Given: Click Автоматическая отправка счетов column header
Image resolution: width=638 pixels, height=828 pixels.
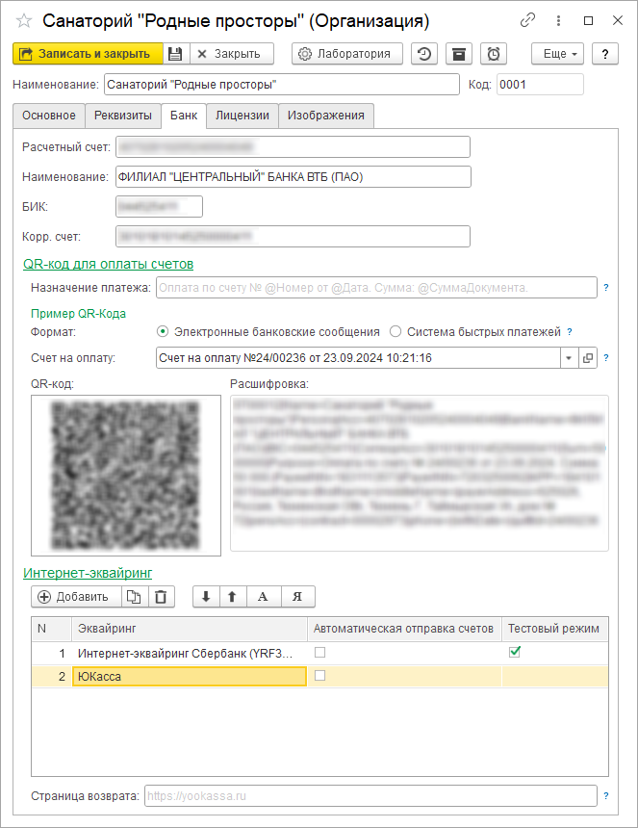Looking at the screenshot, I should pyautogui.click(x=404, y=629).
